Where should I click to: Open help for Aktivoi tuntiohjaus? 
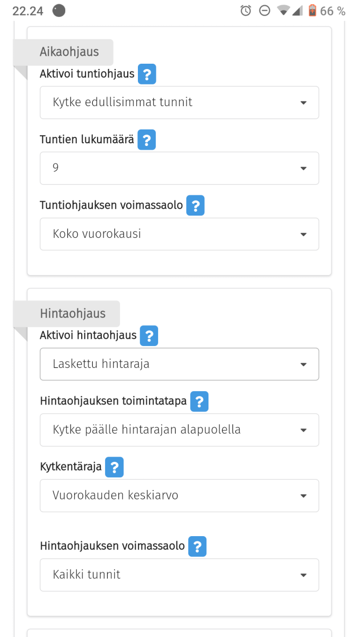pos(147,74)
